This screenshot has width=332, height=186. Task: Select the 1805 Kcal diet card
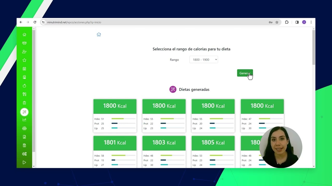(x=213, y=152)
